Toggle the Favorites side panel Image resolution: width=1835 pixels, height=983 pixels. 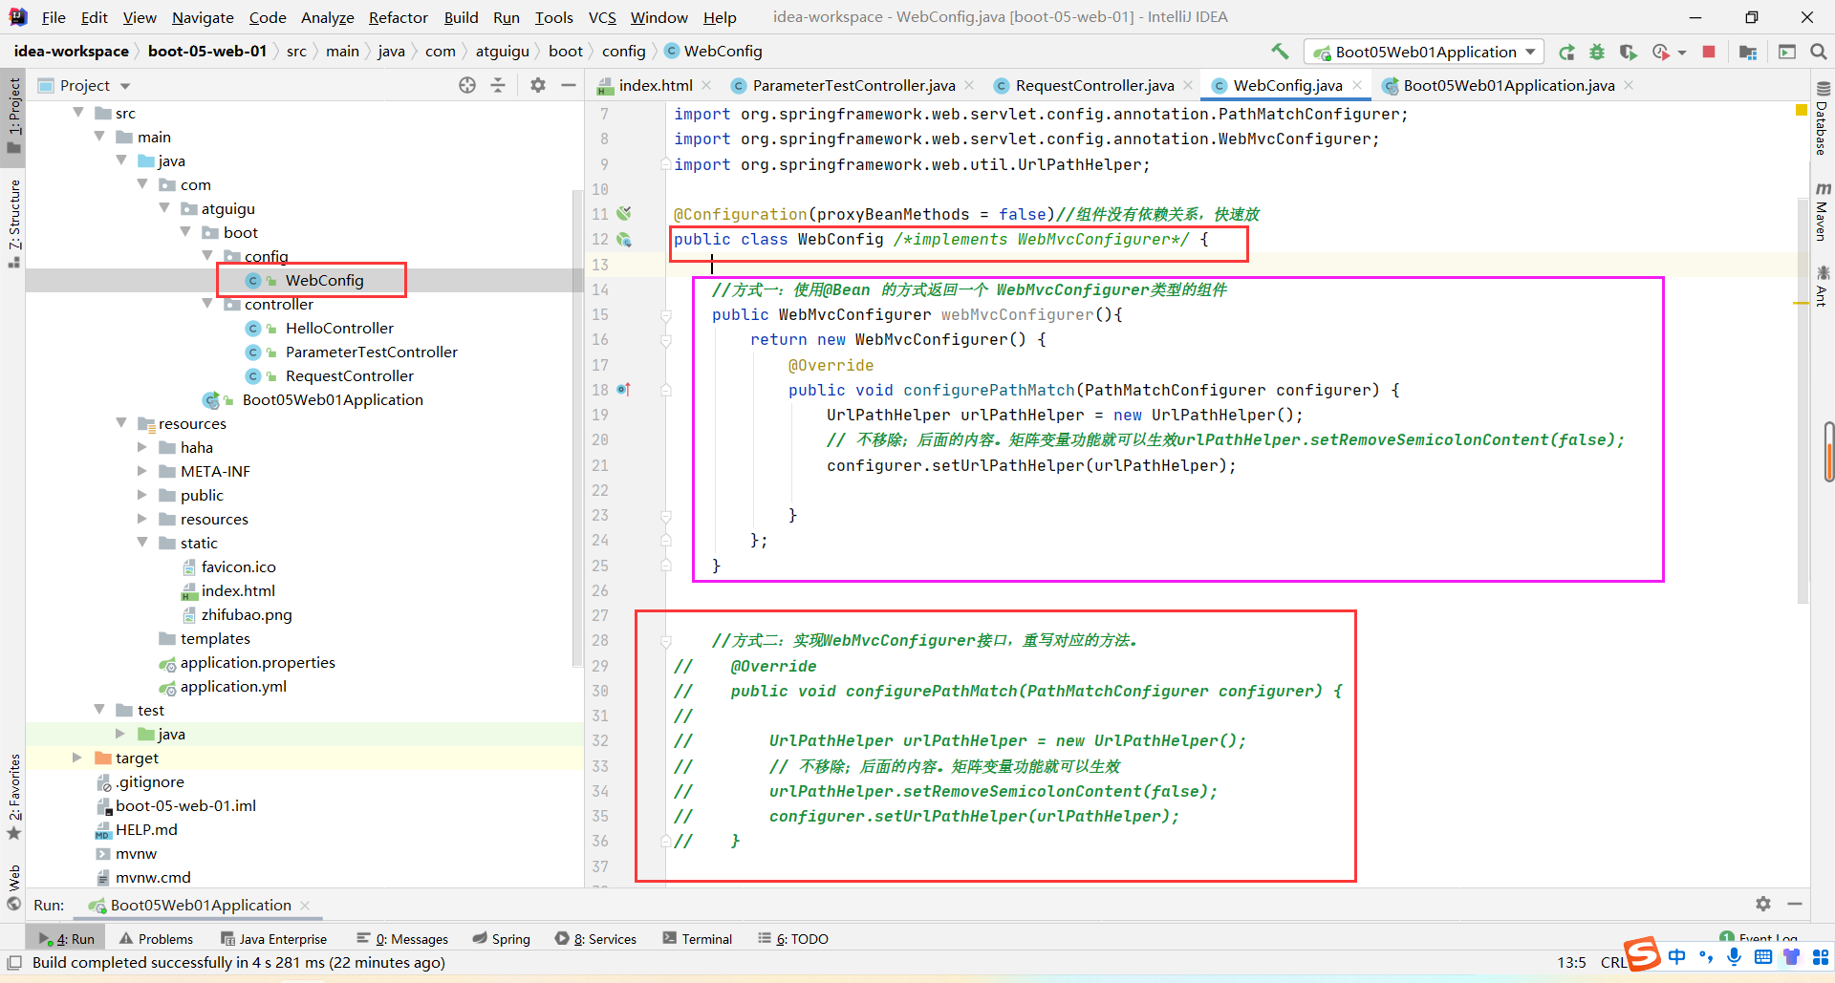pyautogui.click(x=14, y=795)
